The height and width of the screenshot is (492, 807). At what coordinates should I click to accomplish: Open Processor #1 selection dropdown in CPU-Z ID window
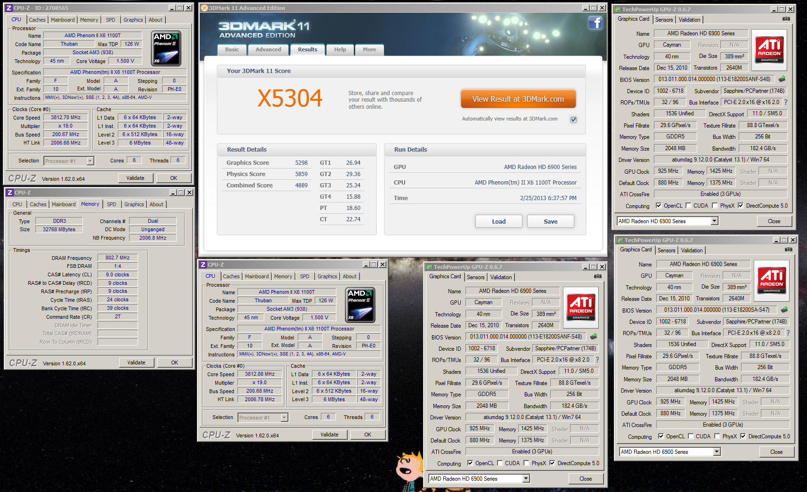point(90,161)
